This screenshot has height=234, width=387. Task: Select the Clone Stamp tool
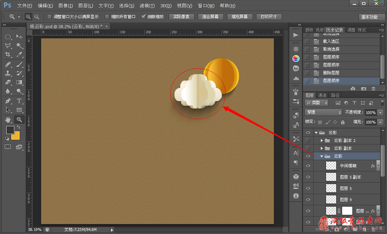coord(8,73)
